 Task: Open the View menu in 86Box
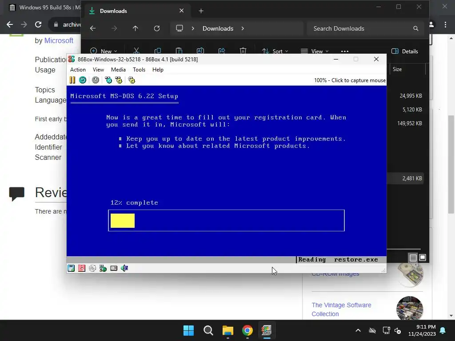98,70
